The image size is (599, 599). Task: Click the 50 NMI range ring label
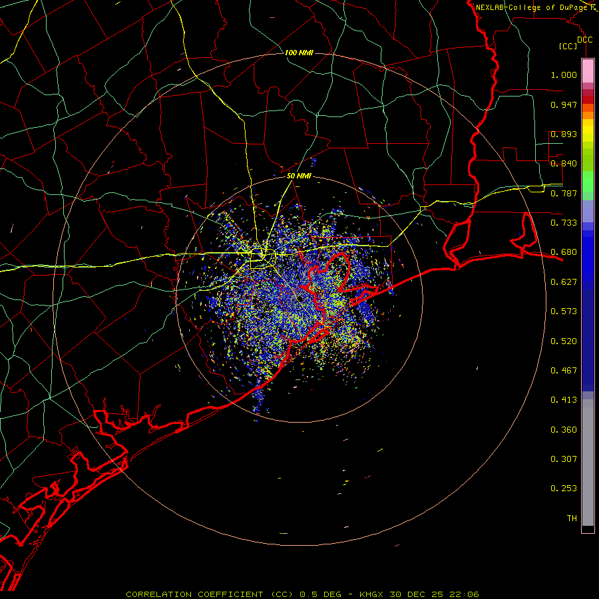click(299, 176)
